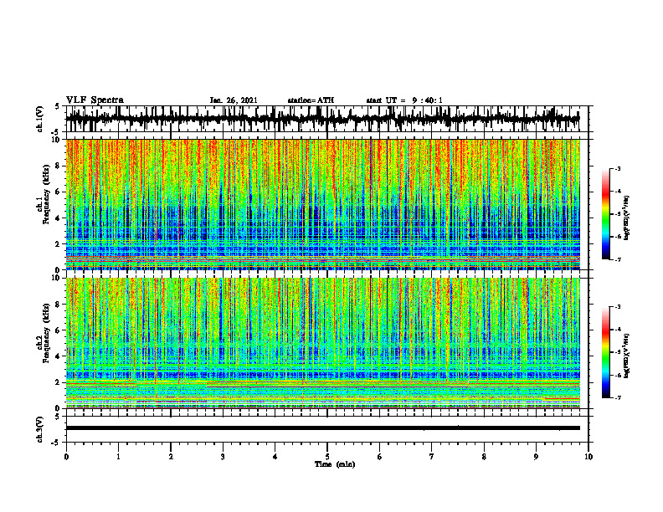
Task: Click the 'station=ATH' label
Action: [311, 100]
